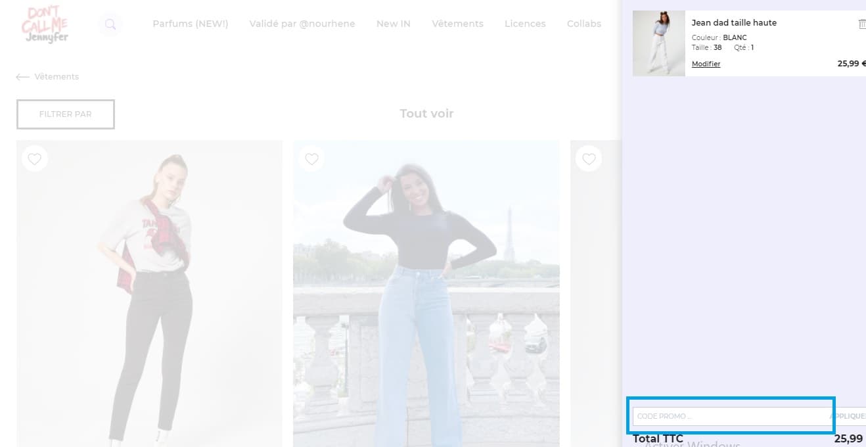Browse the Licences menu
The width and height of the screenshot is (866, 447).
point(524,24)
